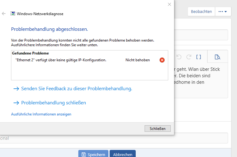Click the Windows-Netzwerkdiagnose title icon
The image size is (237, 157).
(13, 14)
